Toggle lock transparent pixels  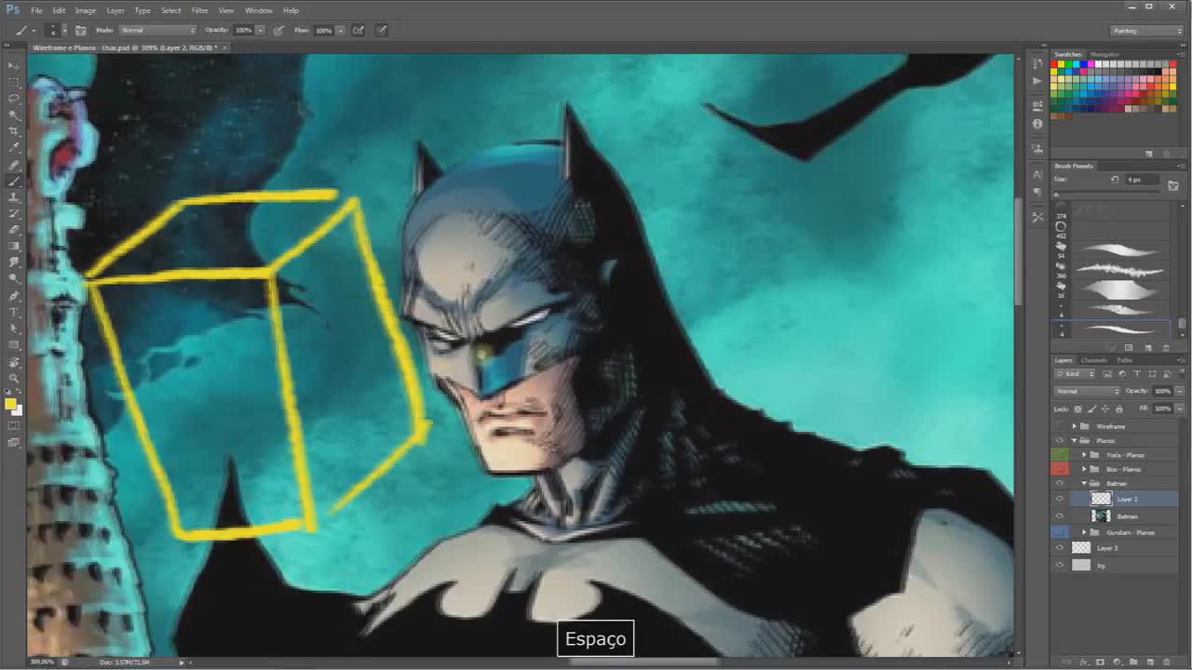point(1078,409)
